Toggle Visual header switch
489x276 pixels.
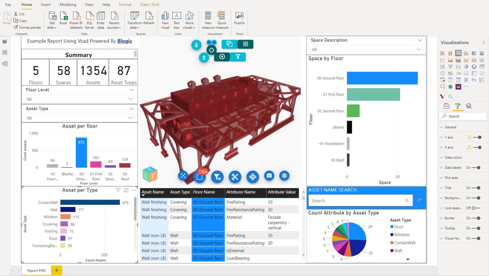click(477, 239)
